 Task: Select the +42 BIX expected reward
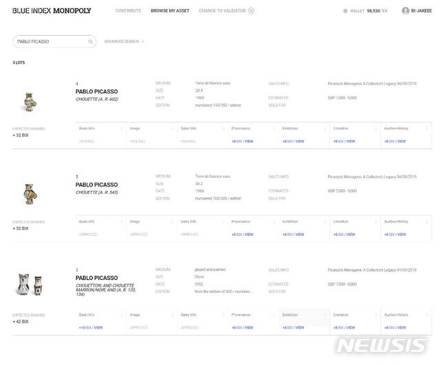point(21,322)
